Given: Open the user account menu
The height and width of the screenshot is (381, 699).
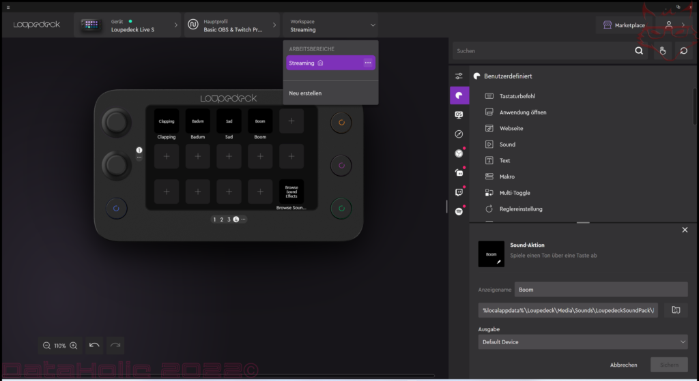Looking at the screenshot, I should 669,25.
